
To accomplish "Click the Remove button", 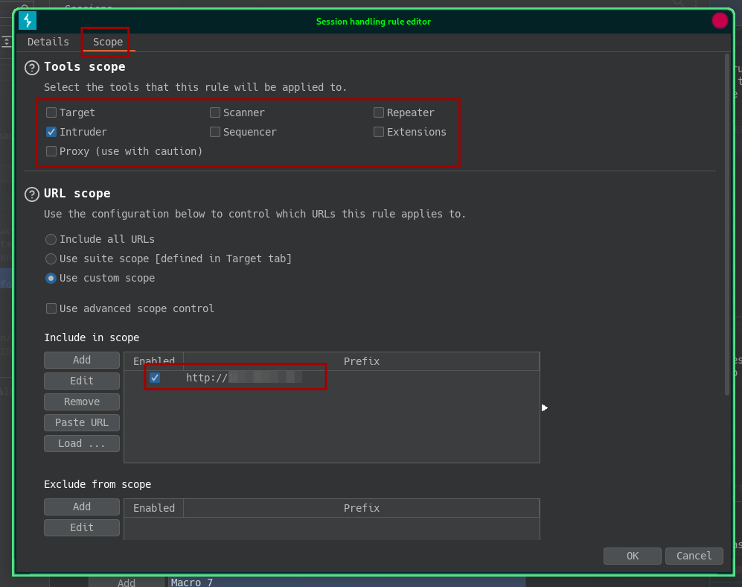I will tap(82, 402).
